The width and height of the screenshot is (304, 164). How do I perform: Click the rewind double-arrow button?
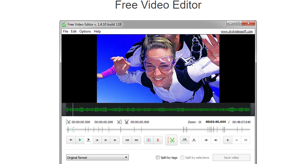point(127,140)
